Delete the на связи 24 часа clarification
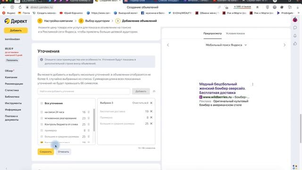 pyautogui.click(x=89, y=112)
